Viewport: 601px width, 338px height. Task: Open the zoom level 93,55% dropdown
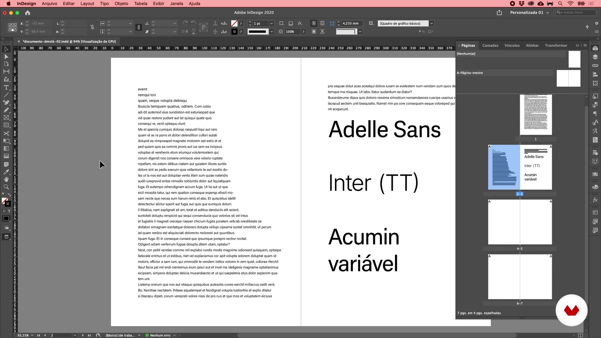point(32,335)
